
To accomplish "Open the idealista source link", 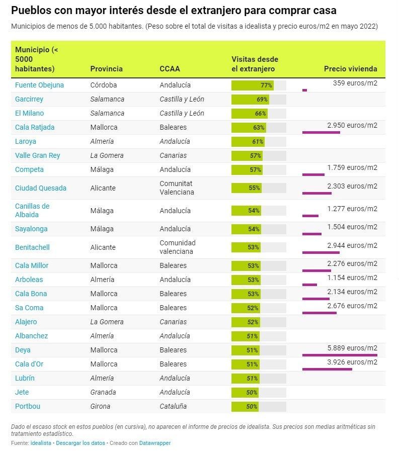I will pyautogui.click(x=41, y=443).
